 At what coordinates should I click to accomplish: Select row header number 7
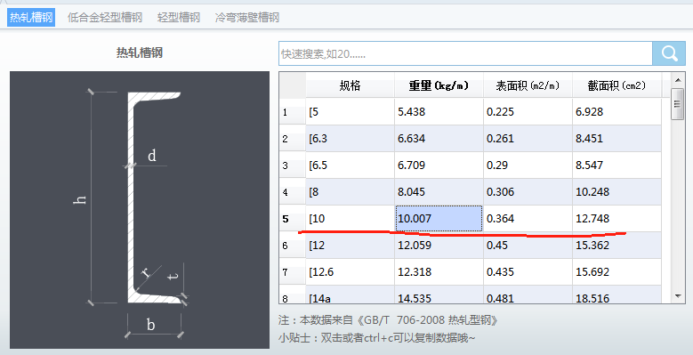click(292, 272)
